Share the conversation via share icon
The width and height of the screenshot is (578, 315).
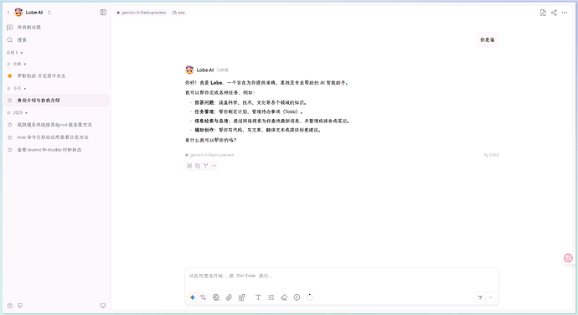tap(554, 13)
